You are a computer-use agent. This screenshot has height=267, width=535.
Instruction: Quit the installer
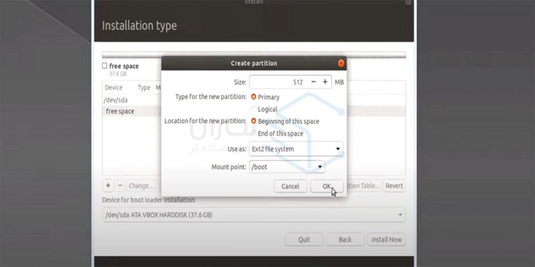tap(304, 240)
